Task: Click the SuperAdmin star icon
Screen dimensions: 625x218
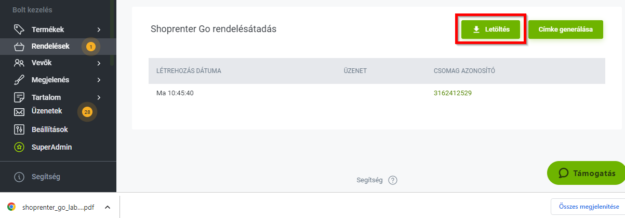Action: point(19,147)
